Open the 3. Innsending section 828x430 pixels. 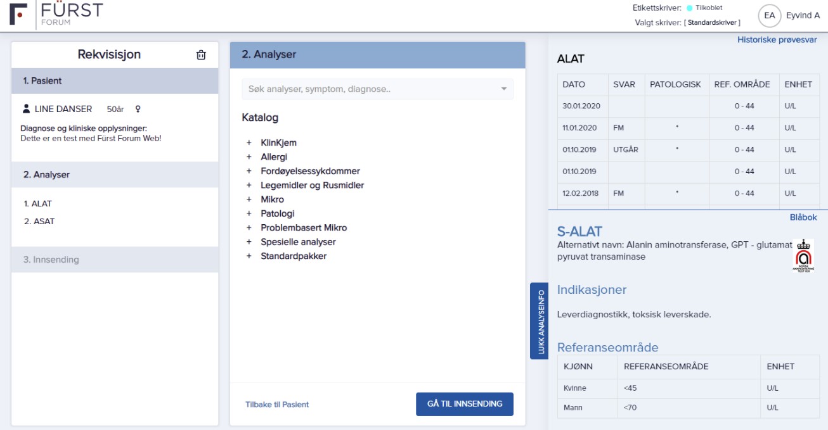point(115,260)
